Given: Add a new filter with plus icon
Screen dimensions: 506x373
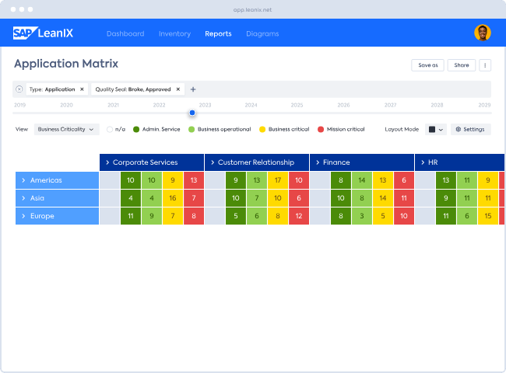Looking at the screenshot, I should tap(193, 89).
